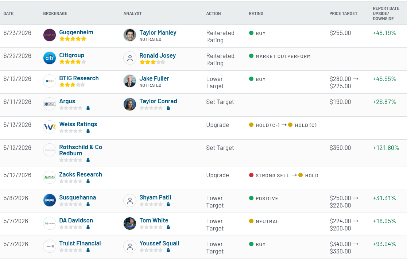Click the BTIG Research logo icon
This screenshot has width=407, height=260.
tap(50, 81)
